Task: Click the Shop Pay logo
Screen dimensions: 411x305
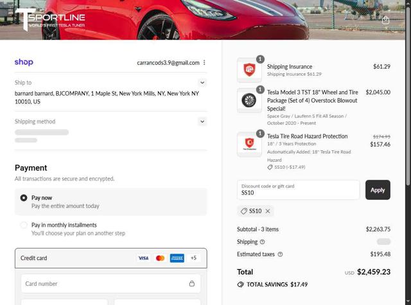Action: point(24,62)
